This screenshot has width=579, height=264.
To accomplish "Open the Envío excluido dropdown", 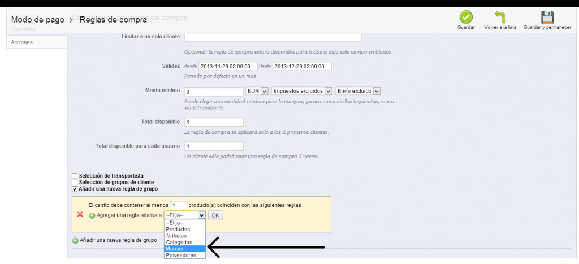I will click(x=358, y=91).
